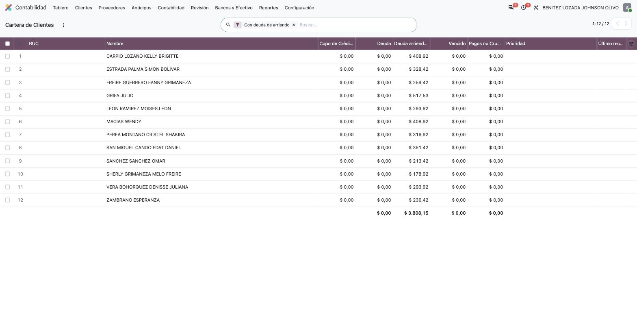The width and height of the screenshot is (637, 313).
Task: Sort by the Vencido column header
Action: (448, 43)
